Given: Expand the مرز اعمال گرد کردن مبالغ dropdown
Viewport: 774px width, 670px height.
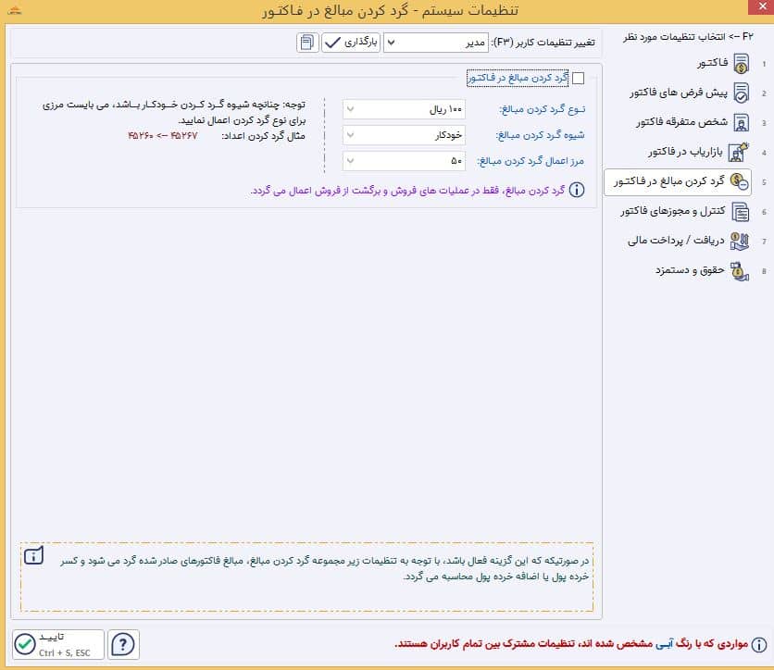Looking at the screenshot, I should point(404,161).
